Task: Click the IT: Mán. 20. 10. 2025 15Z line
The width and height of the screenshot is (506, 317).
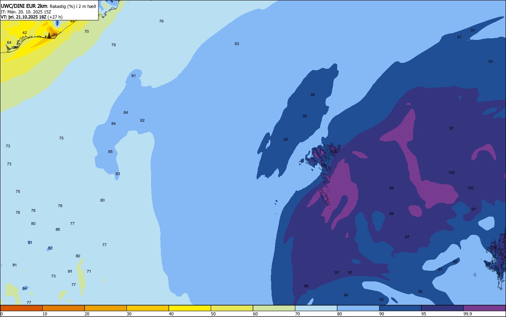Action: [x=26, y=12]
